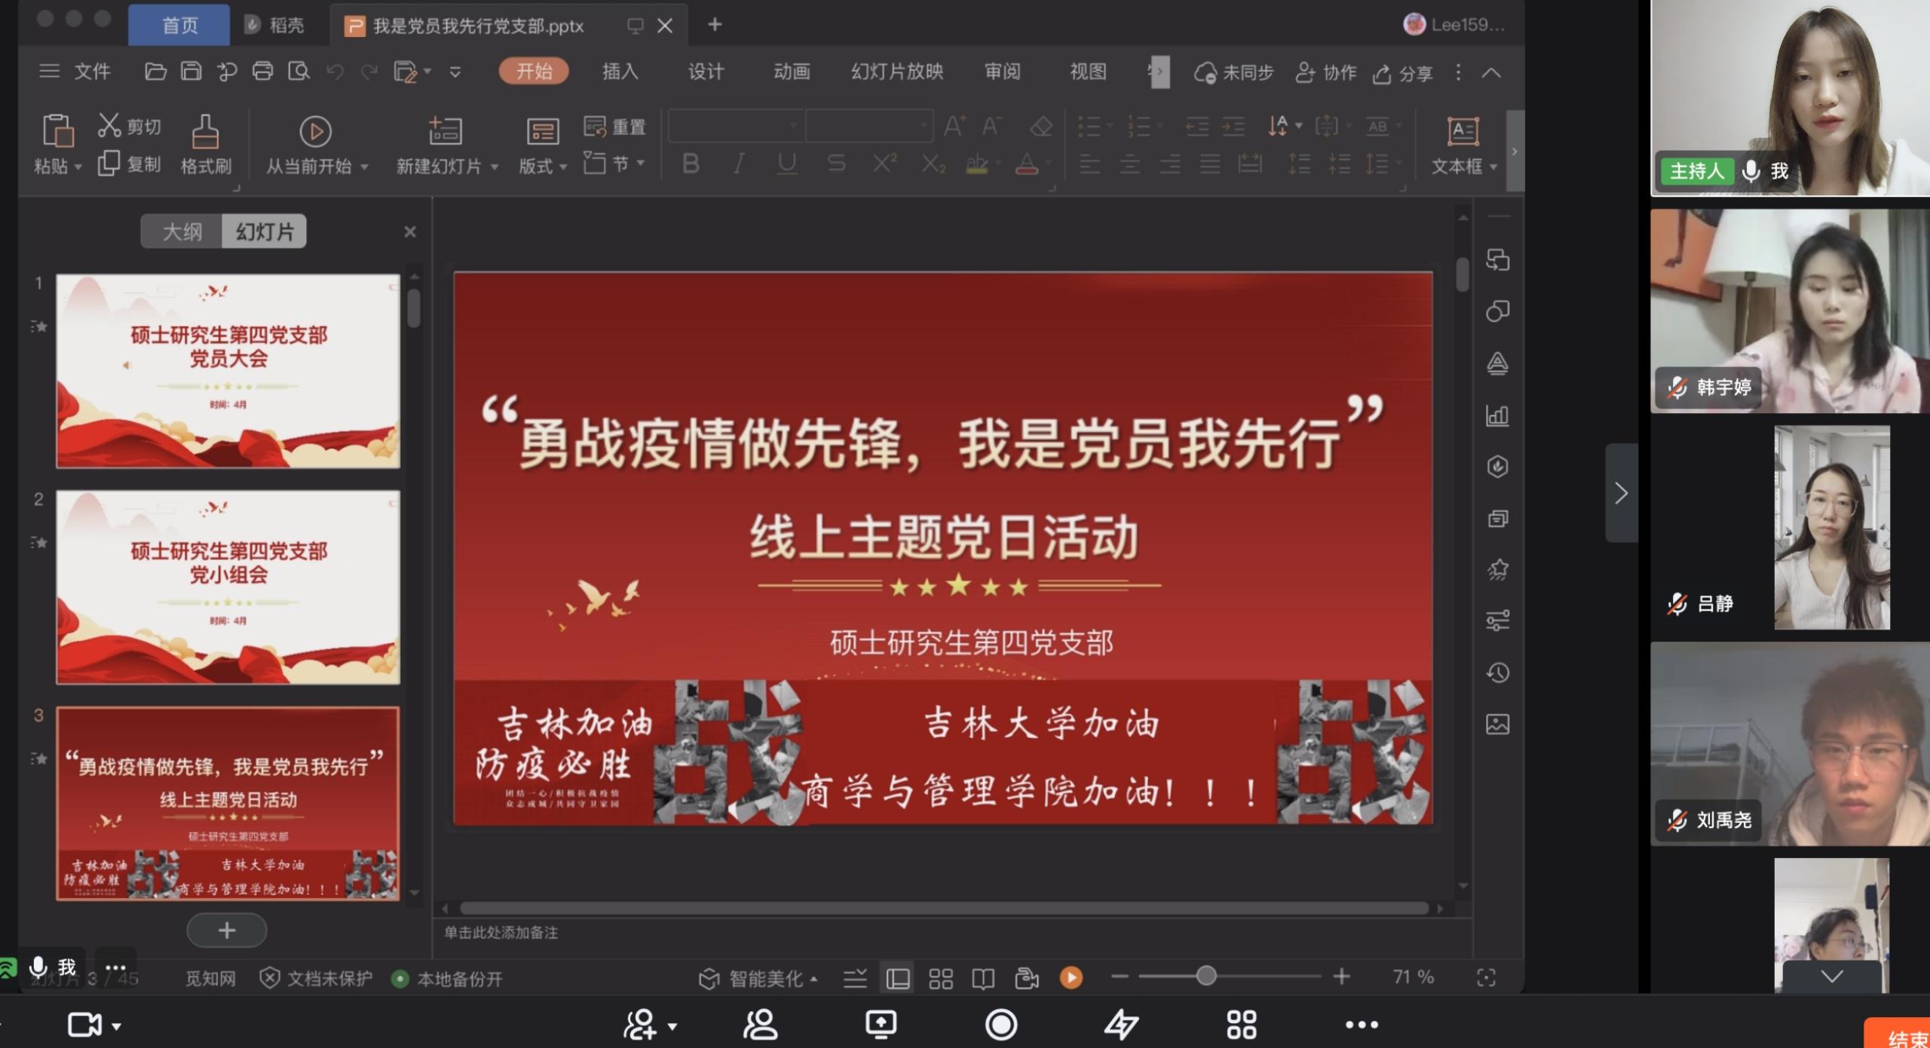Click the Format Painter (格式刷) icon
The width and height of the screenshot is (1930, 1048).
point(204,133)
